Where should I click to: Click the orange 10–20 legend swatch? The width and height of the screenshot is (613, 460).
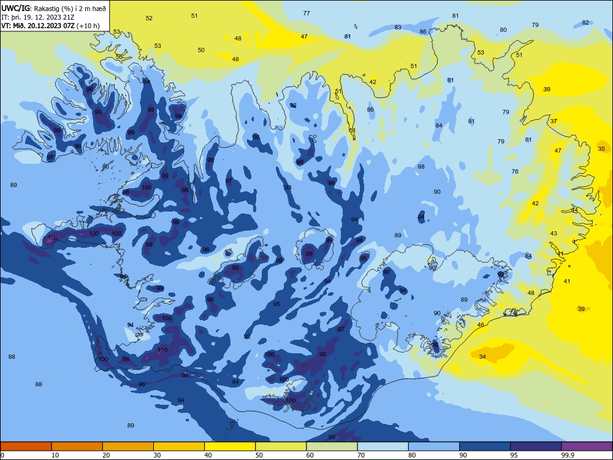77,447
